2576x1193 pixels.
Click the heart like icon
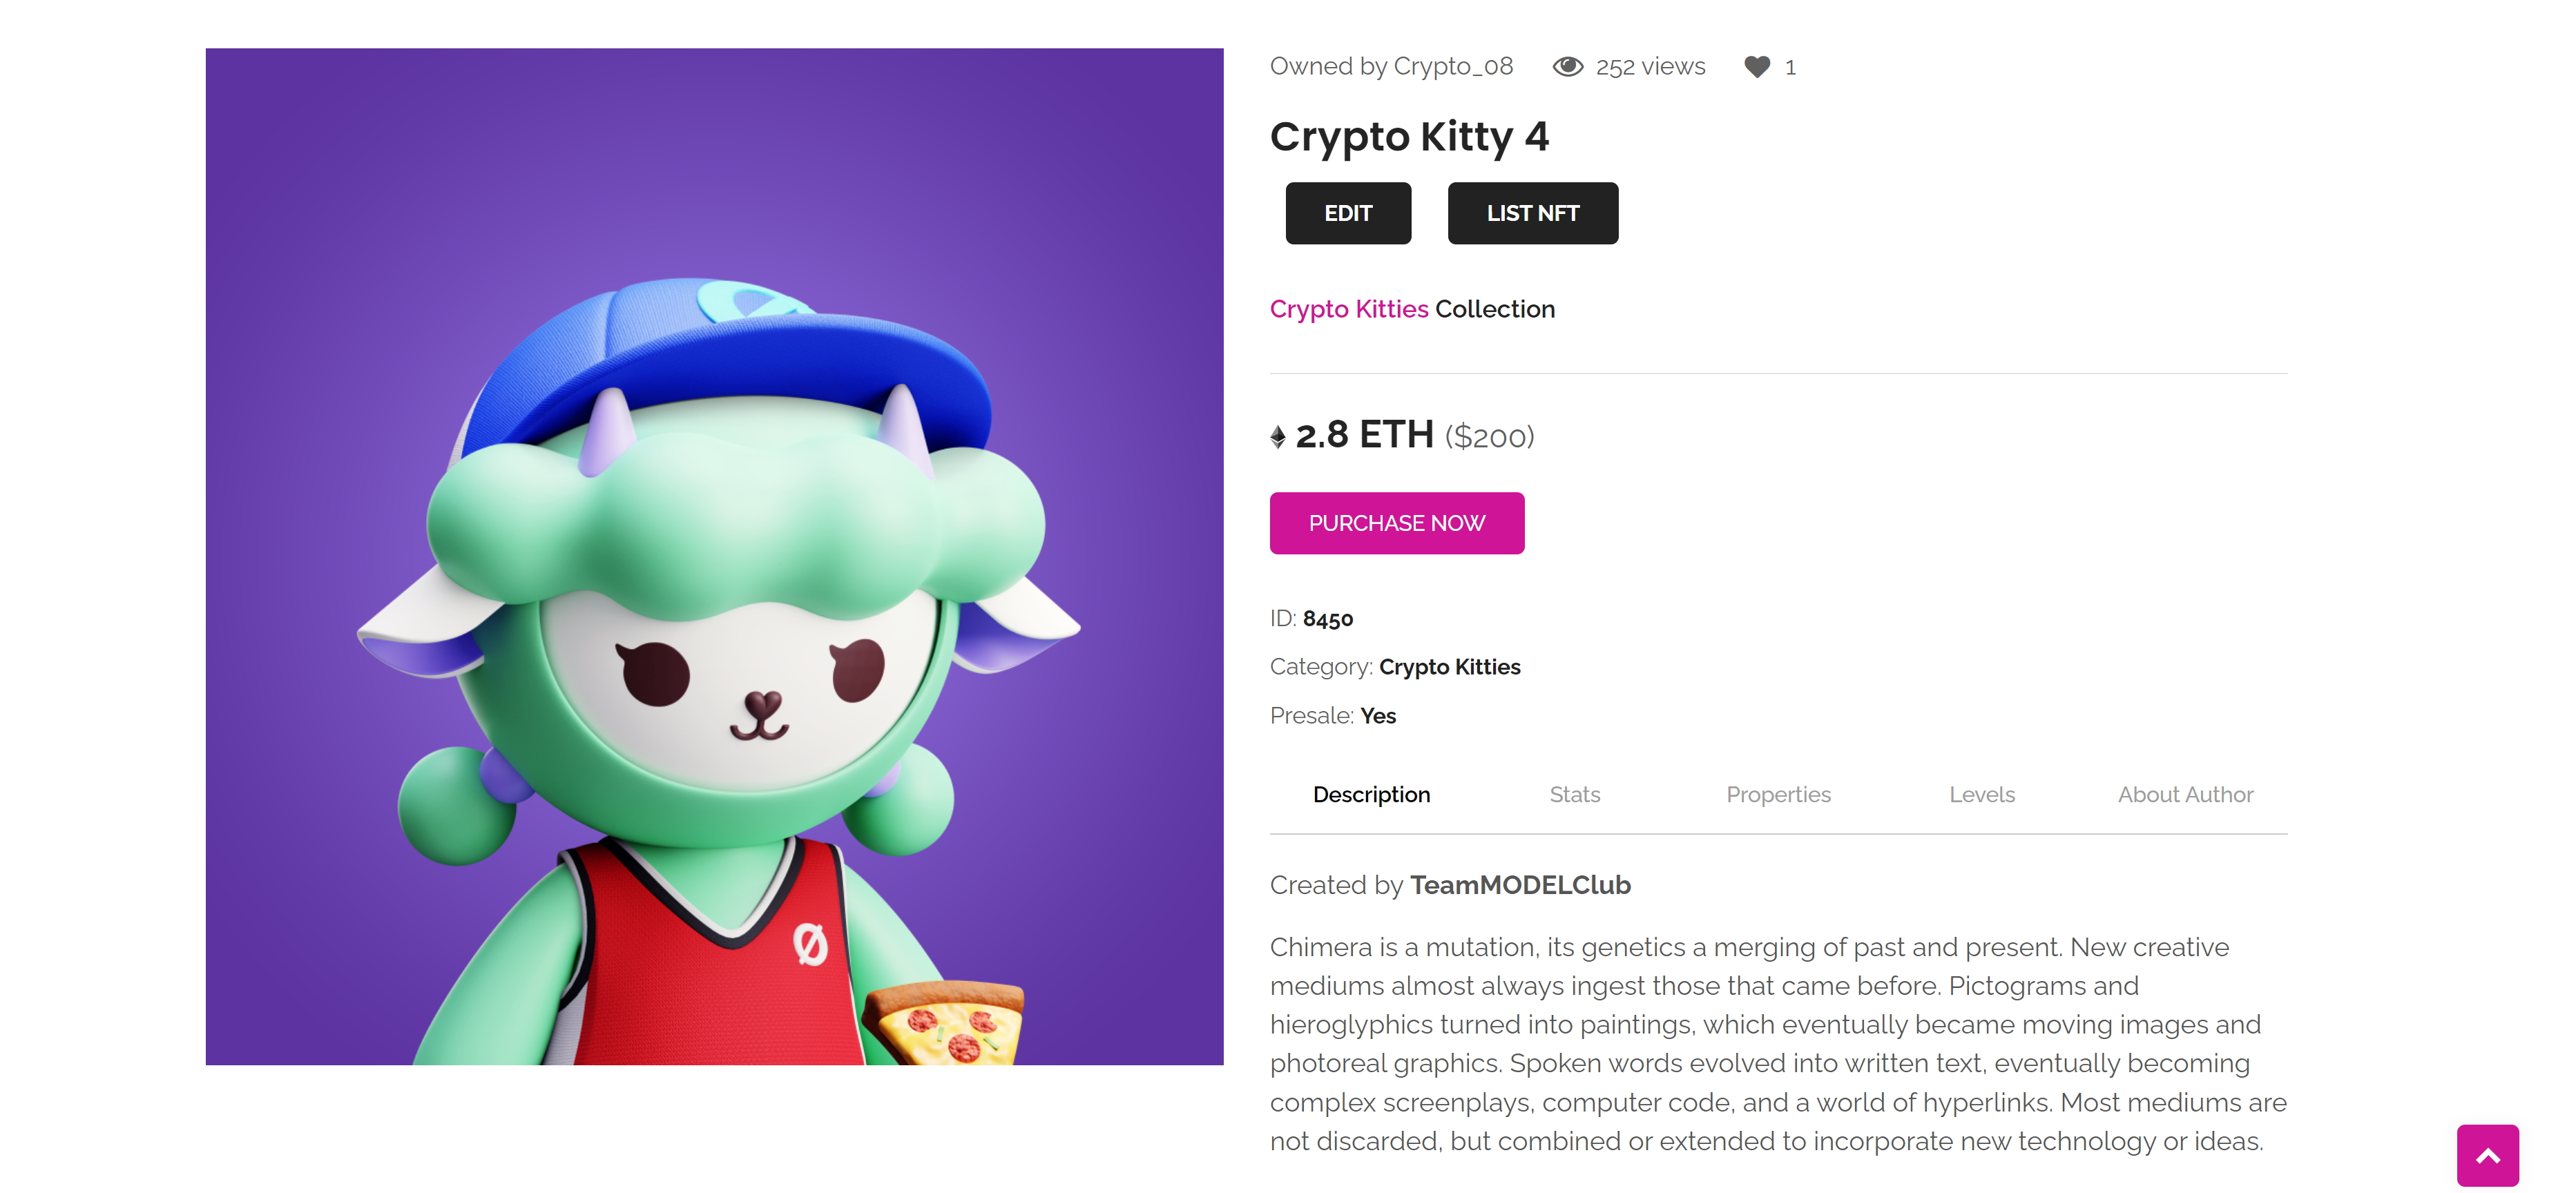pyautogui.click(x=1756, y=67)
